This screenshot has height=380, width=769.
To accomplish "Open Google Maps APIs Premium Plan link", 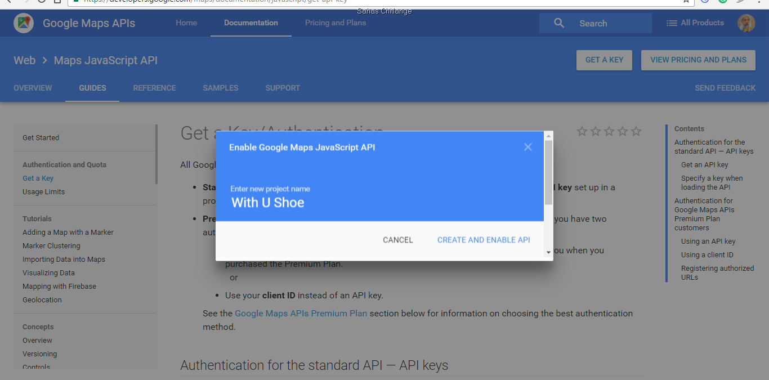I will coord(301,313).
